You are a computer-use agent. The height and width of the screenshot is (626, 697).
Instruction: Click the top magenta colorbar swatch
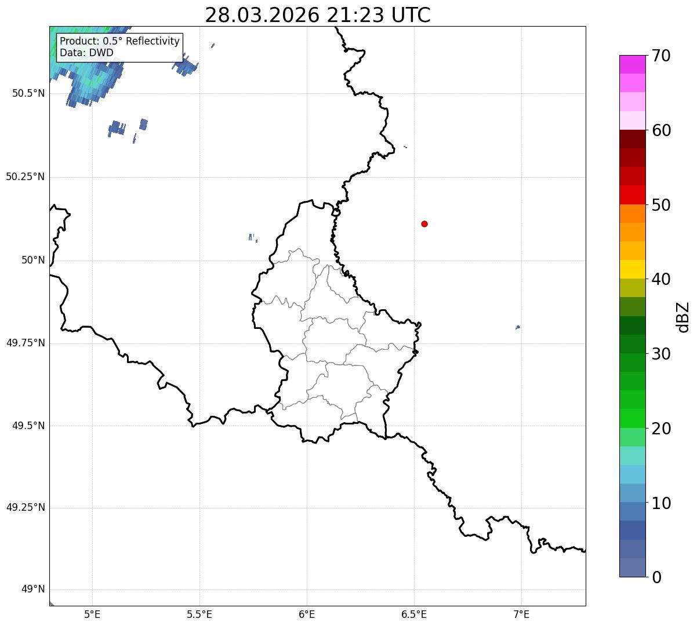(633, 64)
